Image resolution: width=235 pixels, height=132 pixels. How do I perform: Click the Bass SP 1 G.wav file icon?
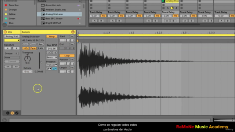[x=43, y=19]
